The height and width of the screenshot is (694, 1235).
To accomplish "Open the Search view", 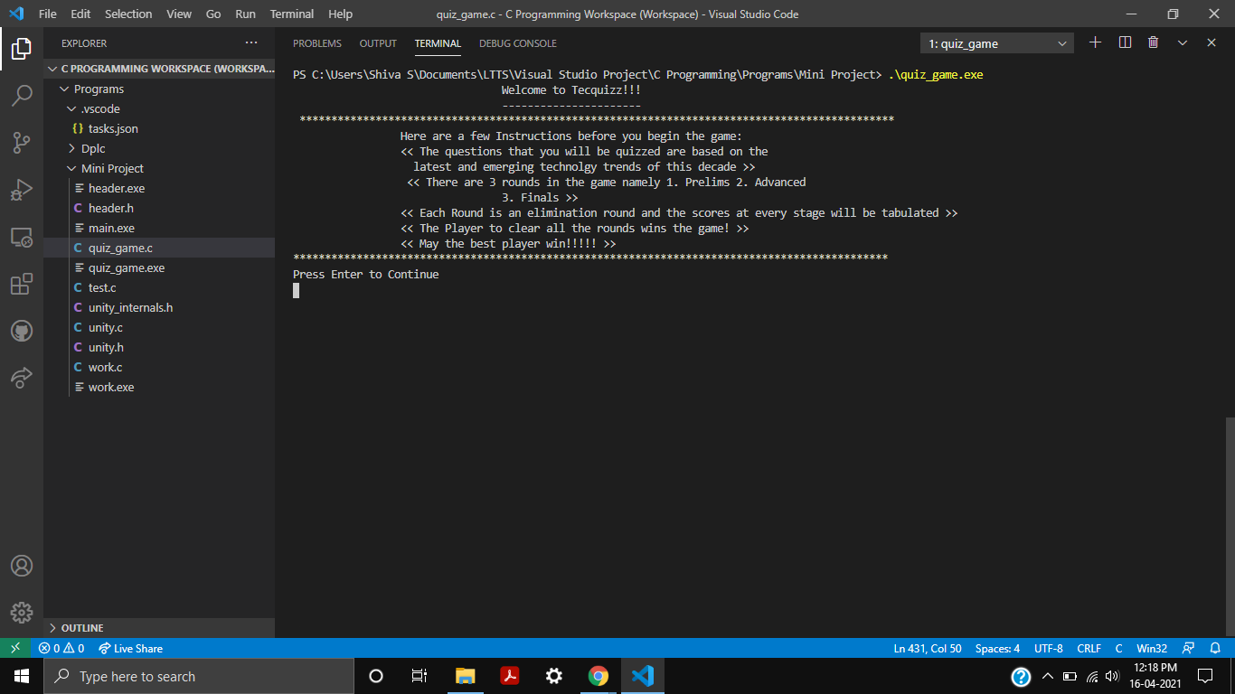I will pos(22,96).
